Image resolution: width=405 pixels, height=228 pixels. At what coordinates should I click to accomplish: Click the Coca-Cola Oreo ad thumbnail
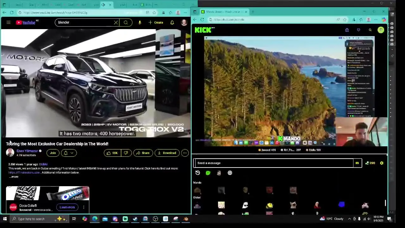47,193
